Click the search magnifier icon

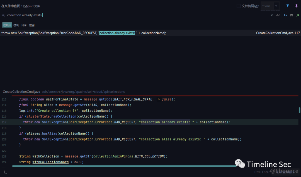pos(3,15)
